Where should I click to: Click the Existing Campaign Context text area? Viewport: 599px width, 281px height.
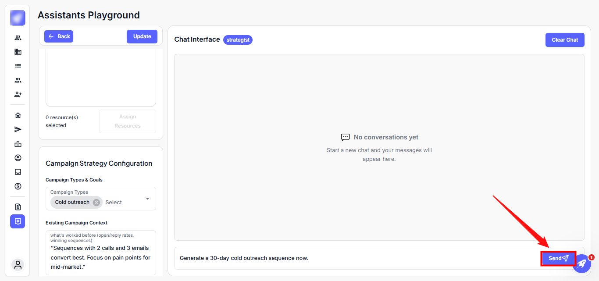[101, 257]
